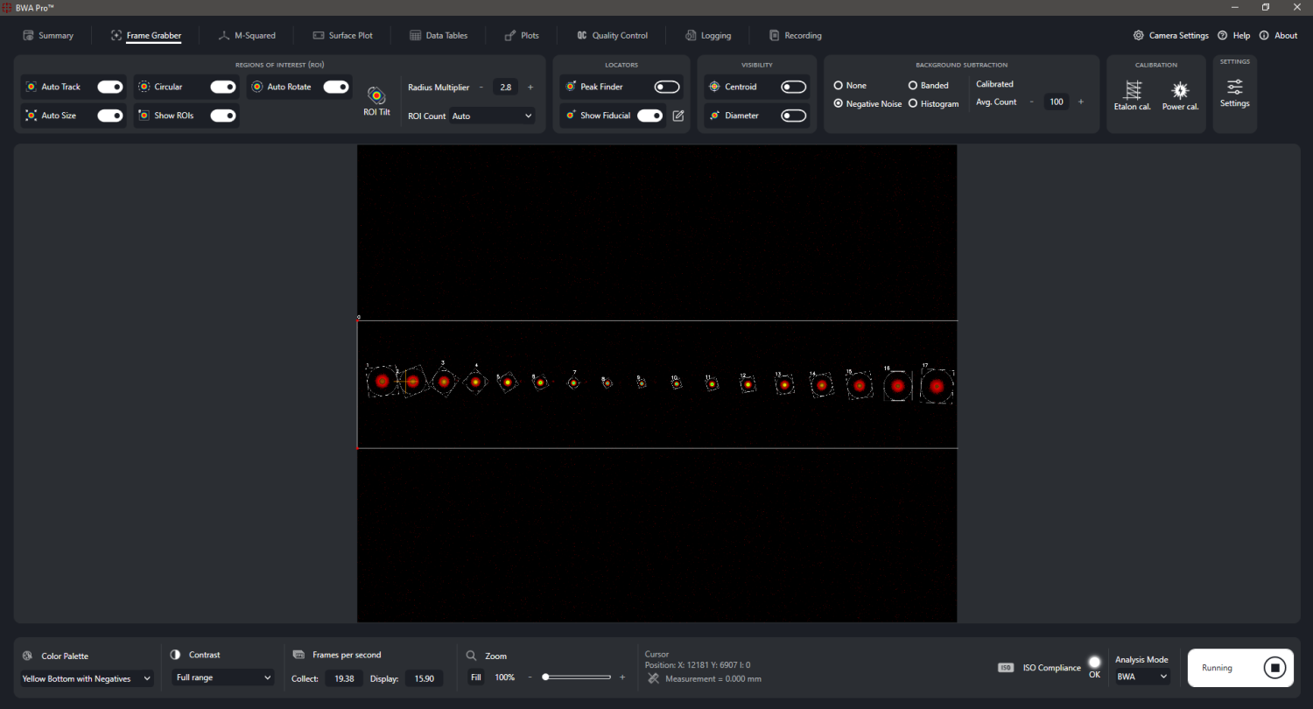Select the Histogram background subtraction option
The width and height of the screenshot is (1313, 709).
(x=913, y=103)
